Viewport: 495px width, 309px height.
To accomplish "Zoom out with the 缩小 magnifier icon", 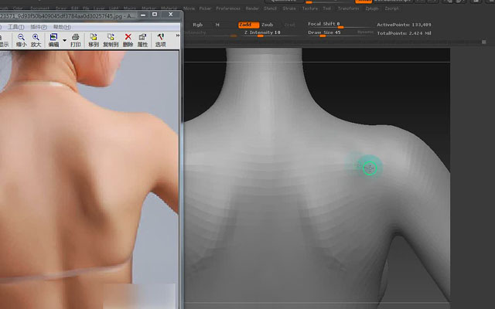I will coord(21,40).
